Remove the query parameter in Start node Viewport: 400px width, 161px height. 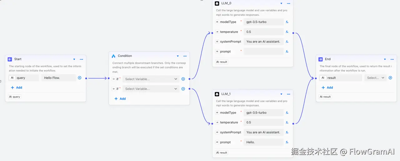click(x=80, y=78)
